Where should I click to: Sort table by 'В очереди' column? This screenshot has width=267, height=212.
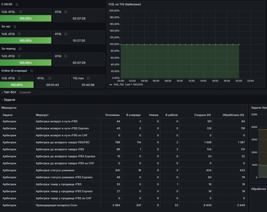click(x=133, y=115)
